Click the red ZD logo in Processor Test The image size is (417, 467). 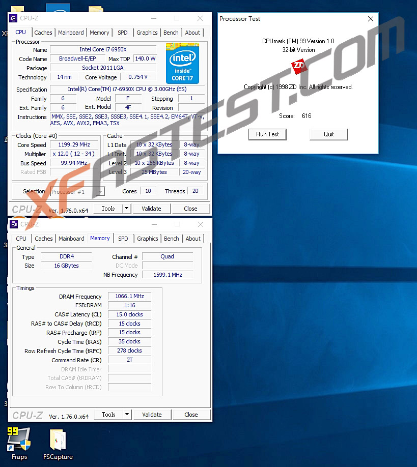click(x=299, y=67)
